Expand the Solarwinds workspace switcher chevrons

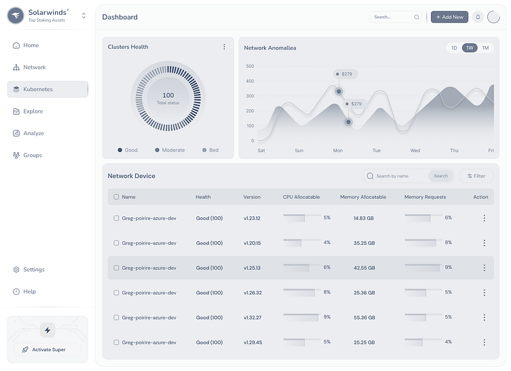pos(84,16)
